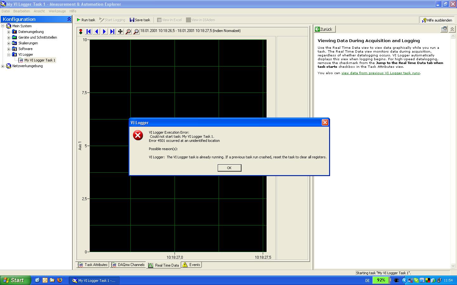Click the Zurück button in help pane
Image resolution: width=457 pixels, height=285 pixels.
click(x=325, y=29)
